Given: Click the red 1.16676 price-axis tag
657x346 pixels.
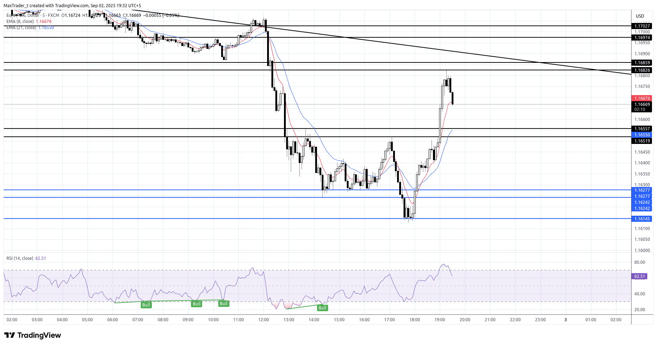Looking at the screenshot, I should (642, 98).
